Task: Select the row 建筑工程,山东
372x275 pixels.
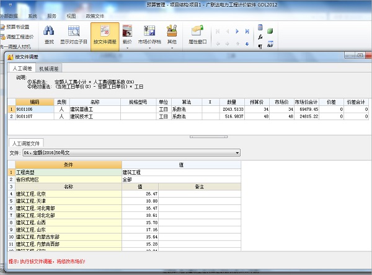Action: pos(125,230)
